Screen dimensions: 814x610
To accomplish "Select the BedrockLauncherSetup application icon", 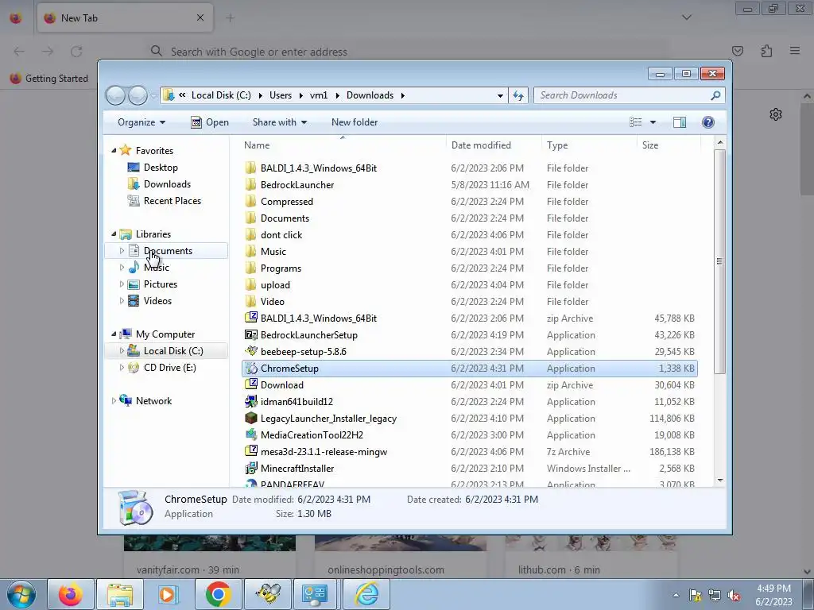I will coord(251,335).
